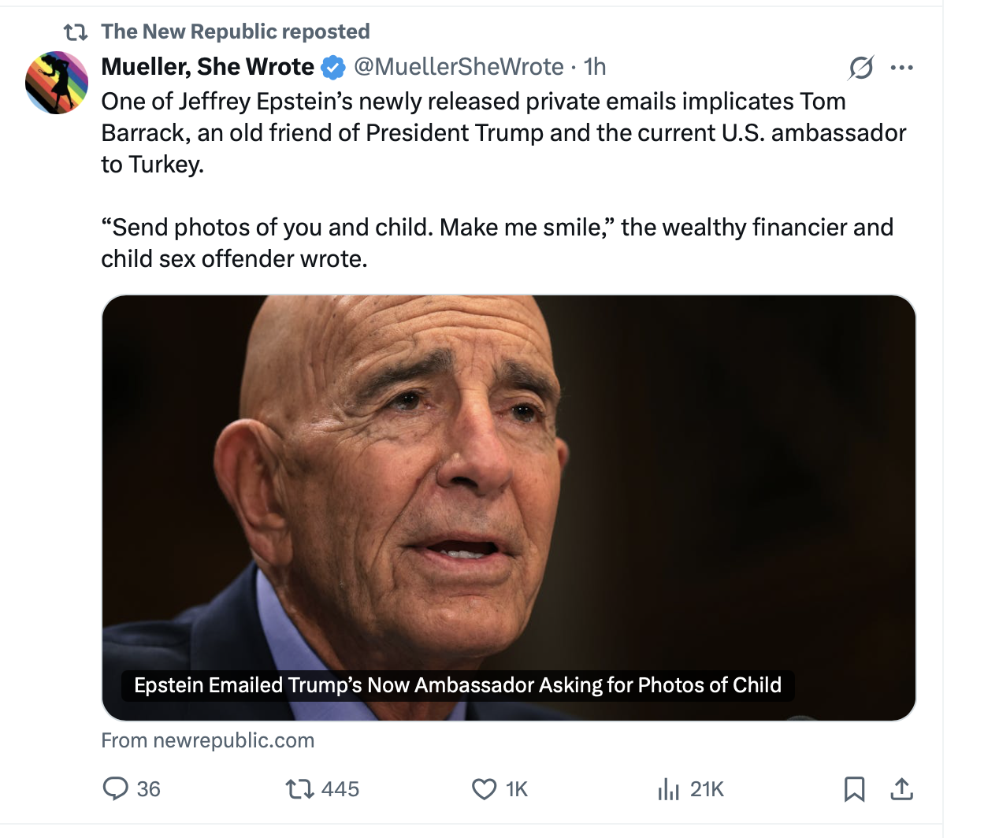999x838 pixels.
Task: Open the Mueller, She Wrote profile avatar
Action: click(57, 83)
